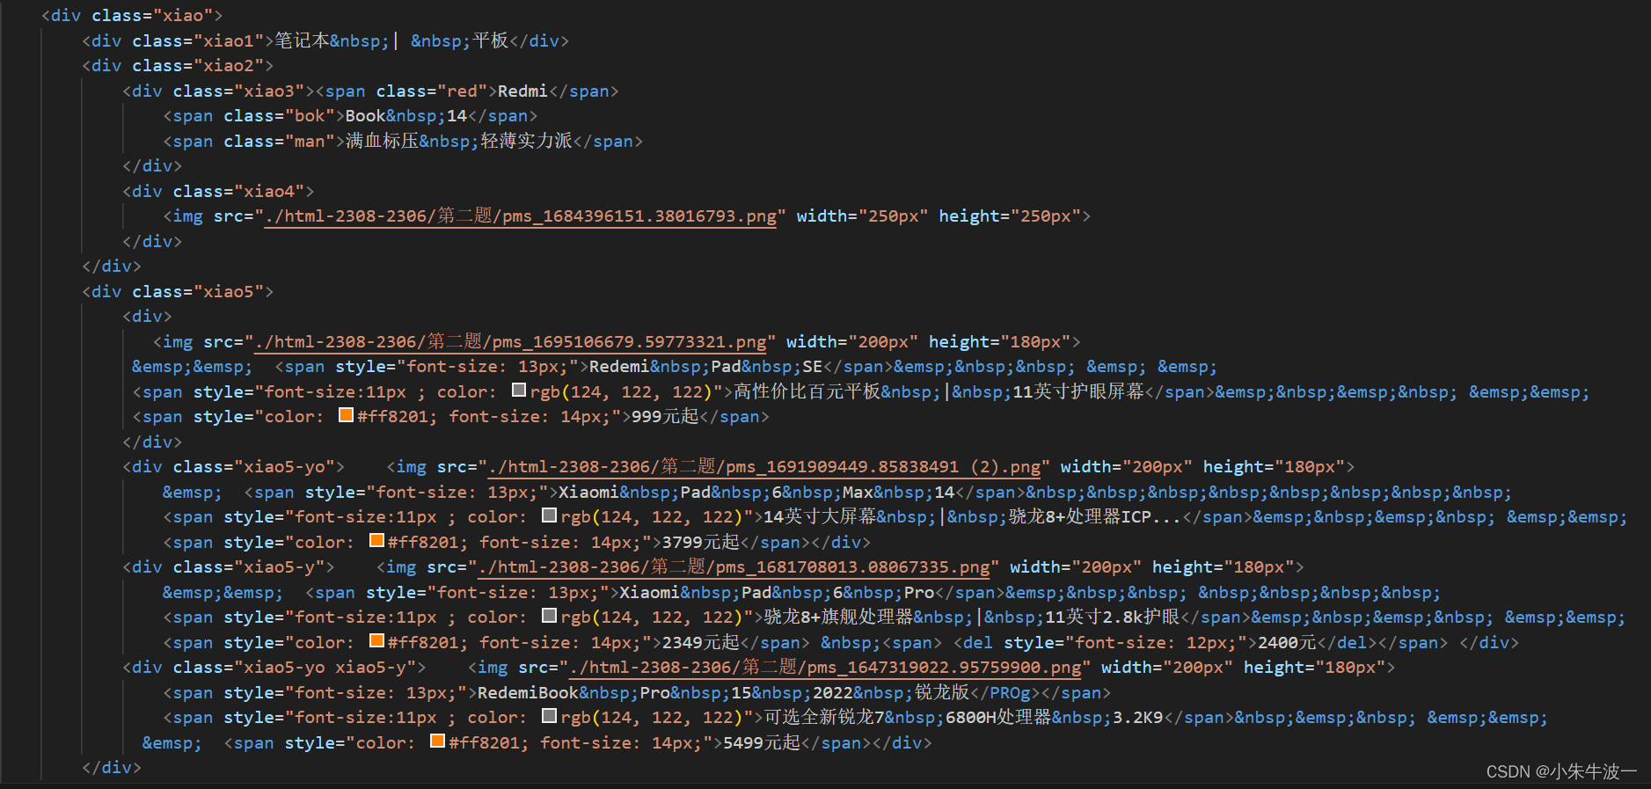This screenshot has height=789, width=1651.
Task: Click span class value "bok"
Action: pos(310,116)
